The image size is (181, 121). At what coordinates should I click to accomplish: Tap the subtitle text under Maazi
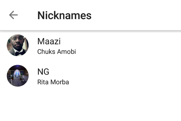point(57,52)
